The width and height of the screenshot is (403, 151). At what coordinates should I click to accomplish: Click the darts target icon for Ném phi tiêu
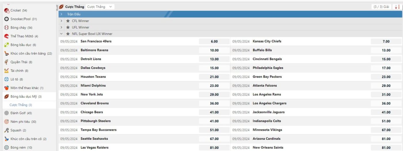pos(7,122)
